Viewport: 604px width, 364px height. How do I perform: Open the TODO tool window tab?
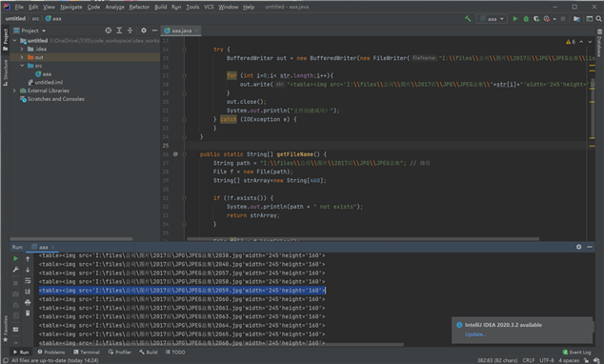coord(175,352)
